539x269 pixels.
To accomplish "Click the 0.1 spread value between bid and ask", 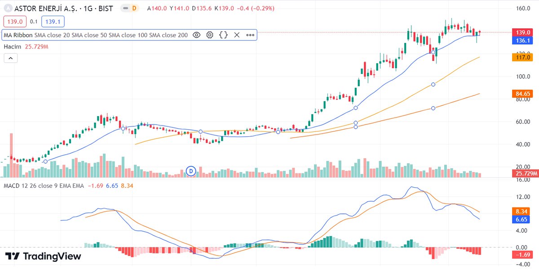I will point(33,21).
